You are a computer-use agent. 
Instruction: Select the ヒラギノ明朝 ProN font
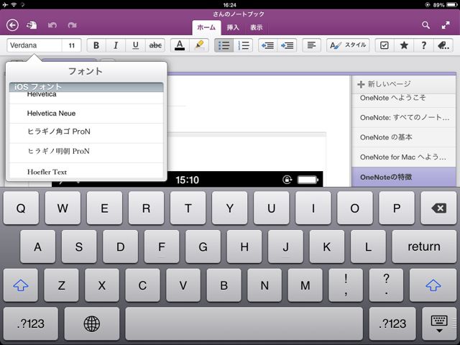[x=86, y=153]
